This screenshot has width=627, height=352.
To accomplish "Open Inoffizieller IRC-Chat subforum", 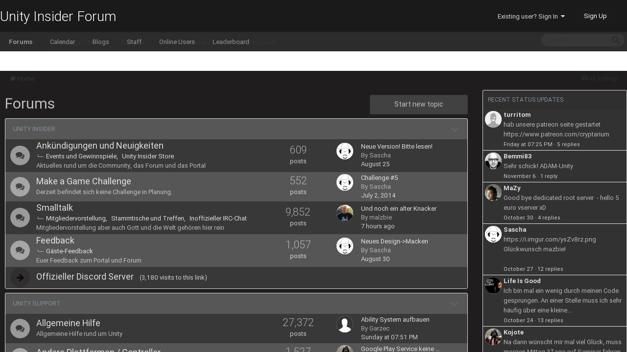I will 218,219.
